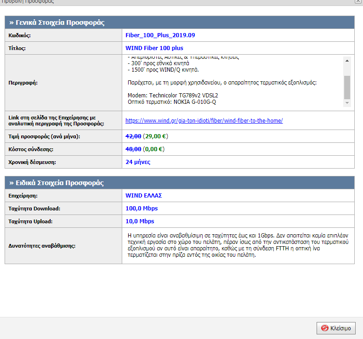Click the Κλείσιμο button
363x339 pixels.
click(x=336, y=328)
